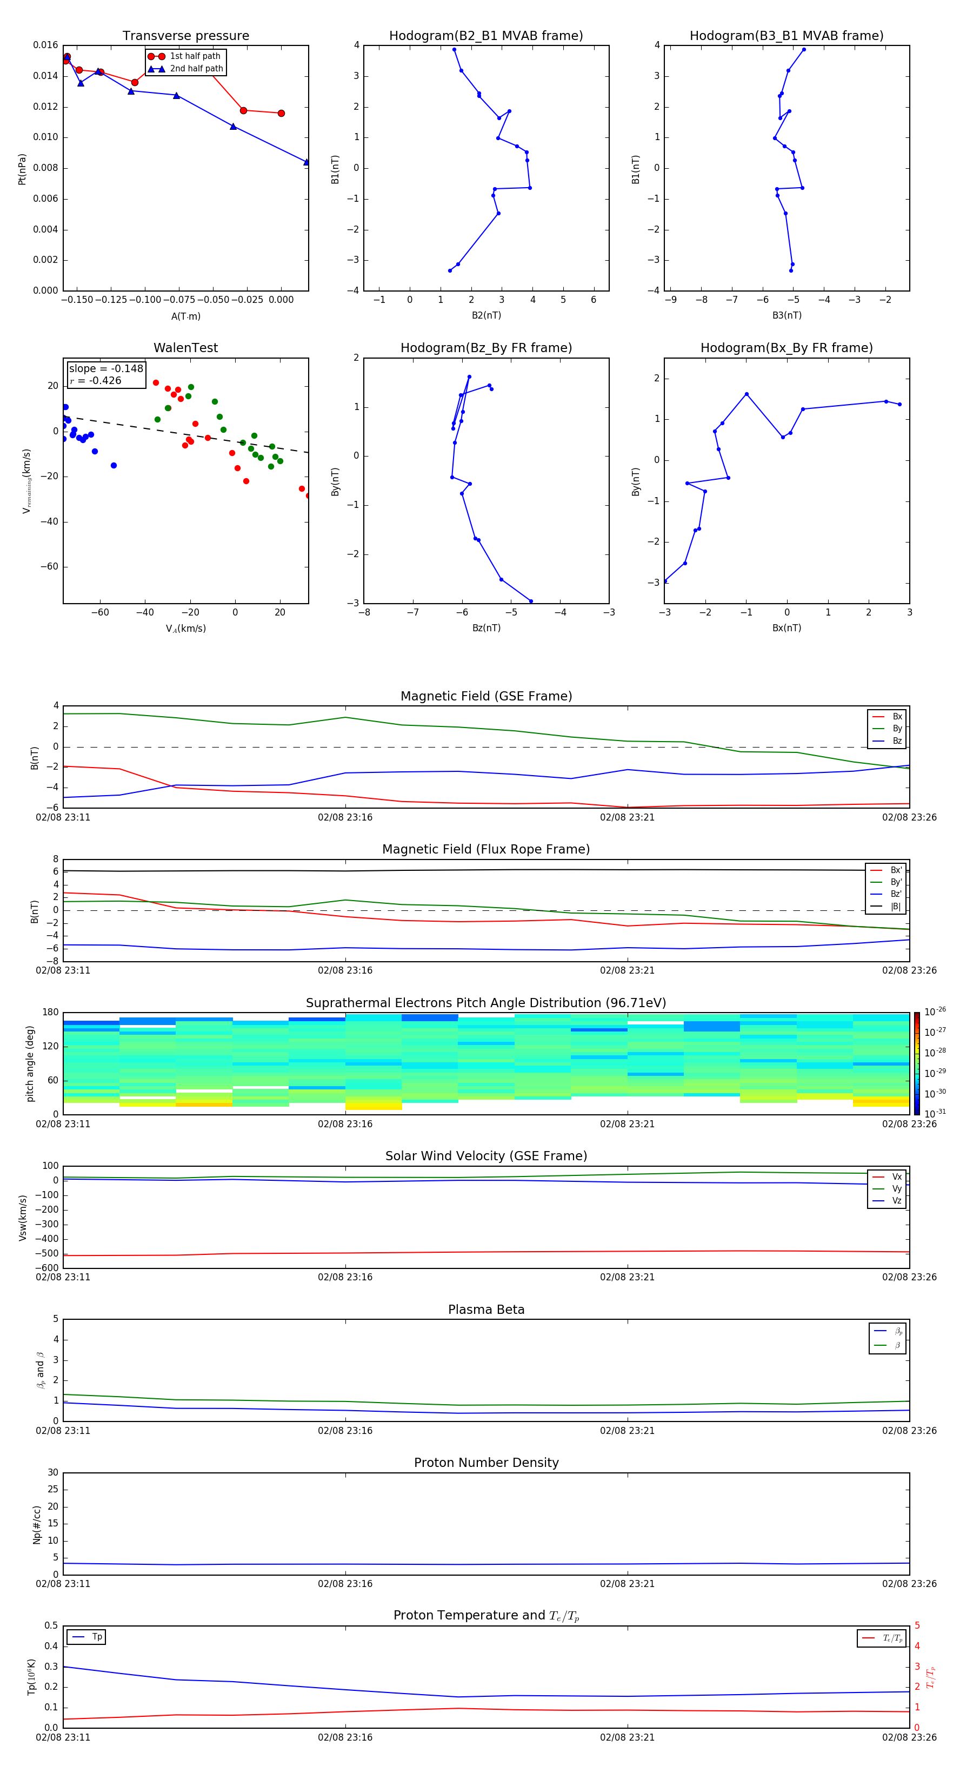Click the 'A(T·m)' x-axis label
The image size is (973, 1785).
(x=185, y=316)
